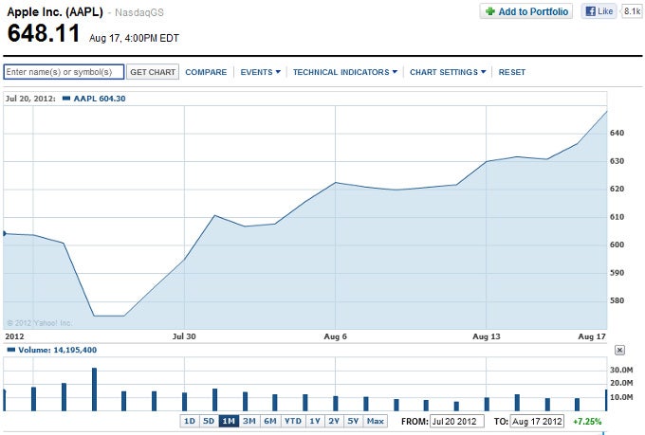Image resolution: width=645 pixels, height=435 pixels.
Task: Select the 6M time range tab
Action: pyautogui.click(x=270, y=421)
